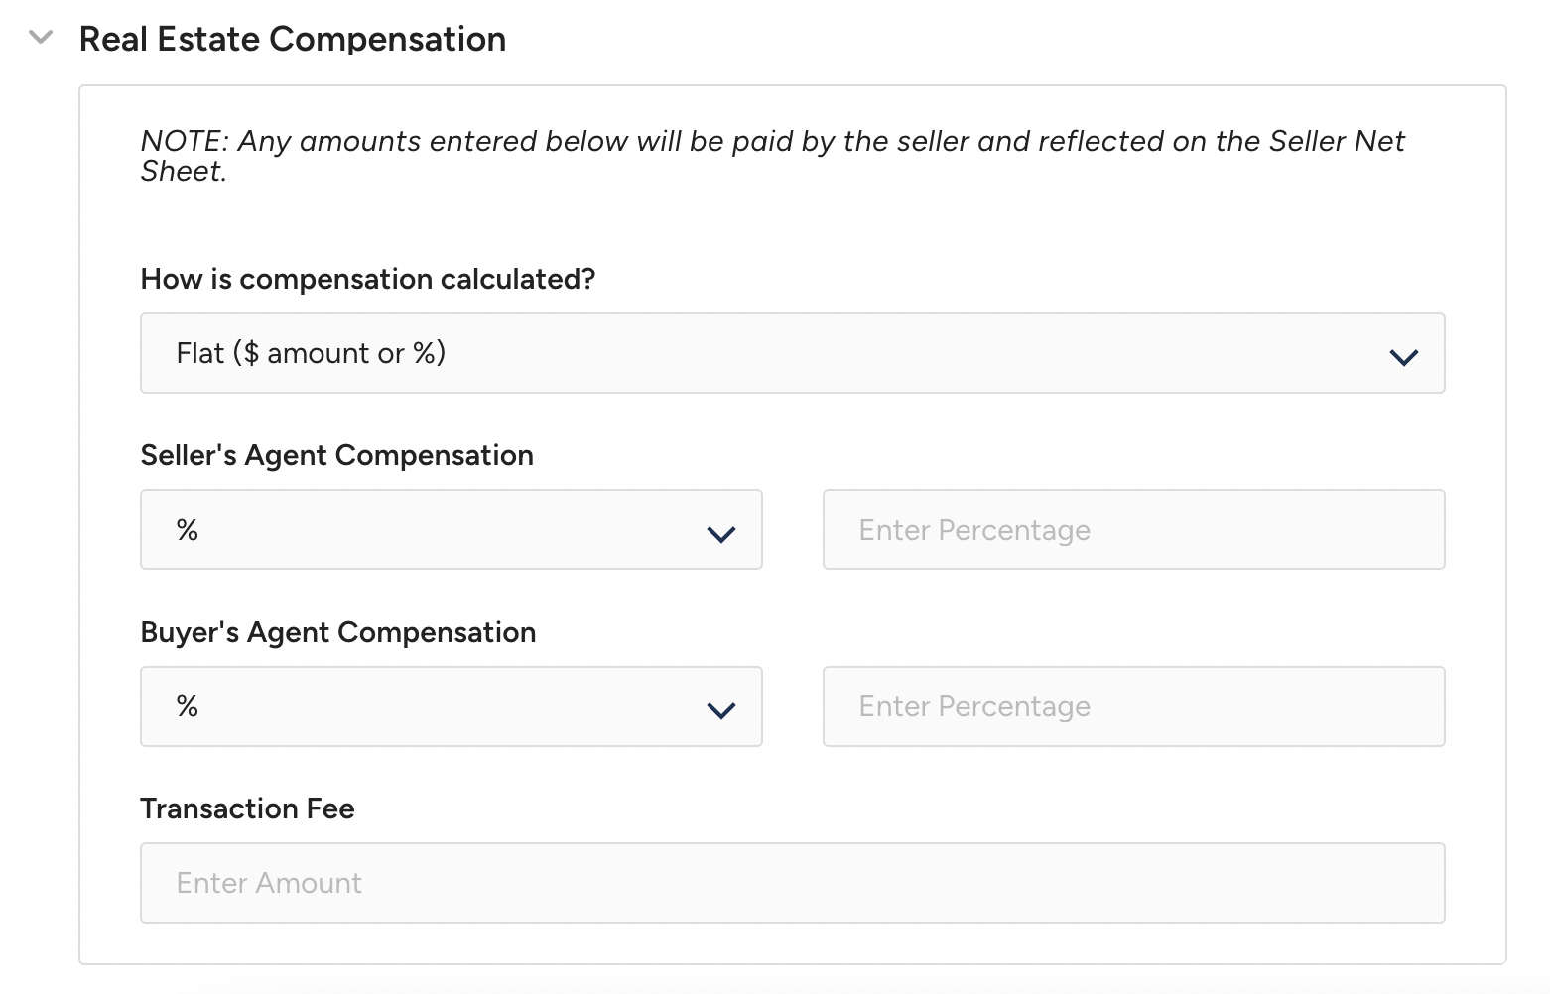Open Buyer's Agent Compensation type dropdown

coord(451,706)
